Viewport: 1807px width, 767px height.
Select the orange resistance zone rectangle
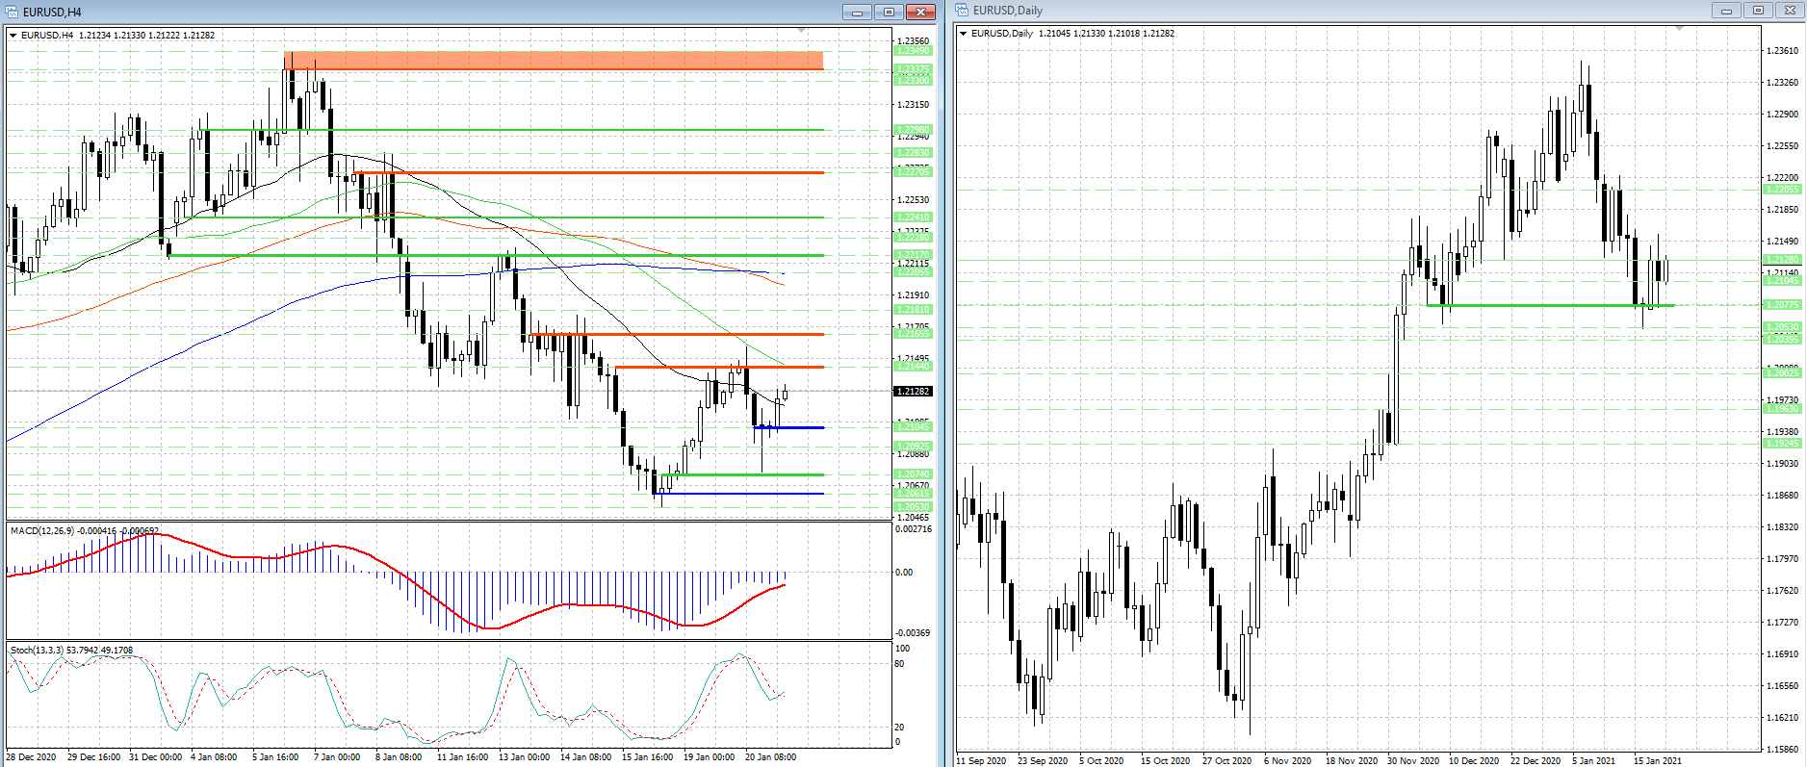554,61
